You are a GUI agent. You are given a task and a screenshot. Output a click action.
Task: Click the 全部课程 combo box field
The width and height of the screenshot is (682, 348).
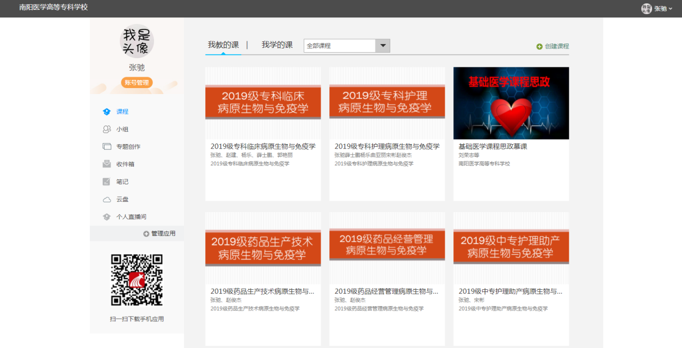(x=347, y=46)
